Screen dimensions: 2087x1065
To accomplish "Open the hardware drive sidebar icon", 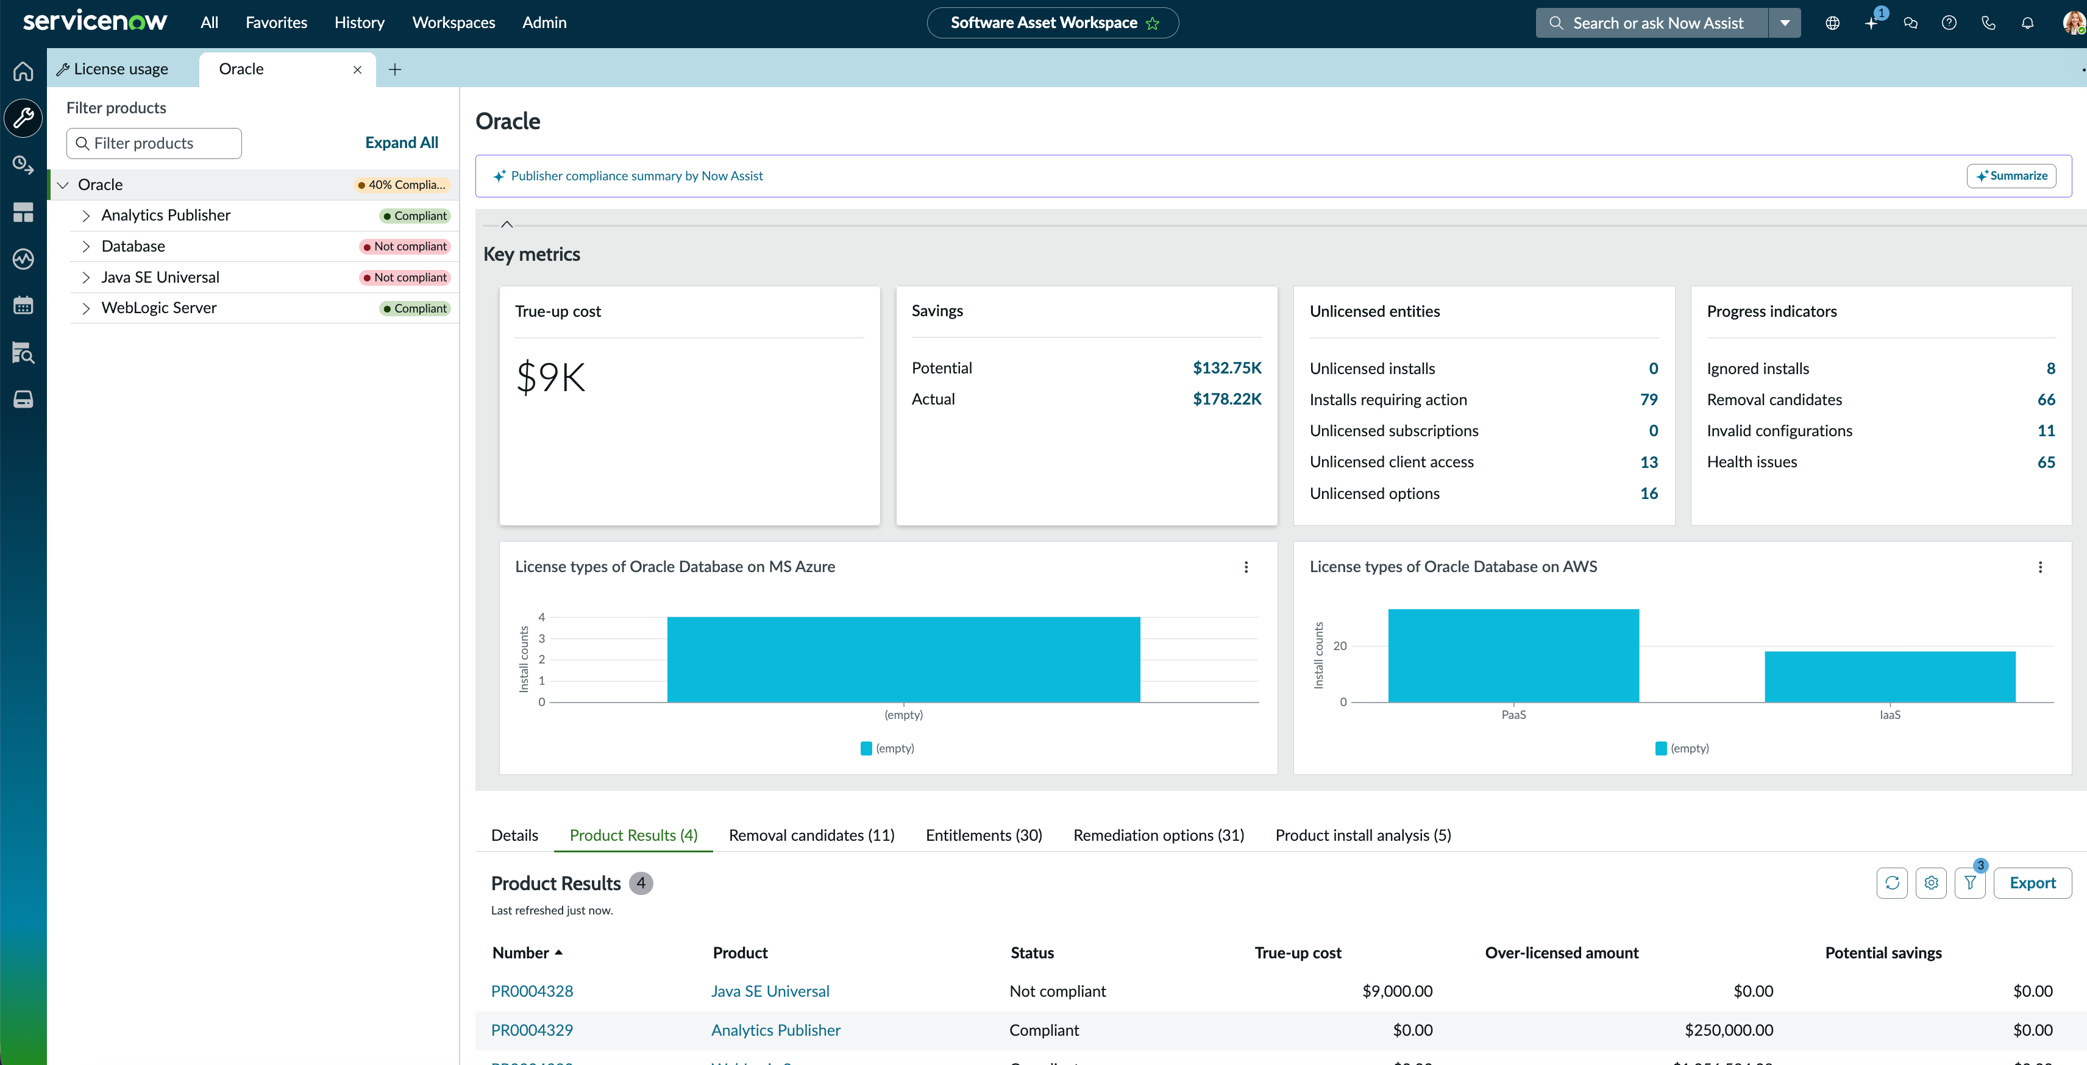I will coord(24,399).
